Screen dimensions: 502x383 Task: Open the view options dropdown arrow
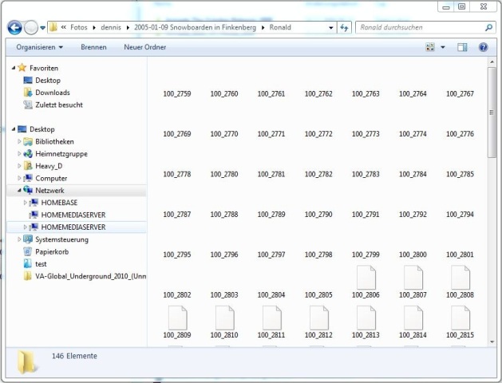click(443, 48)
